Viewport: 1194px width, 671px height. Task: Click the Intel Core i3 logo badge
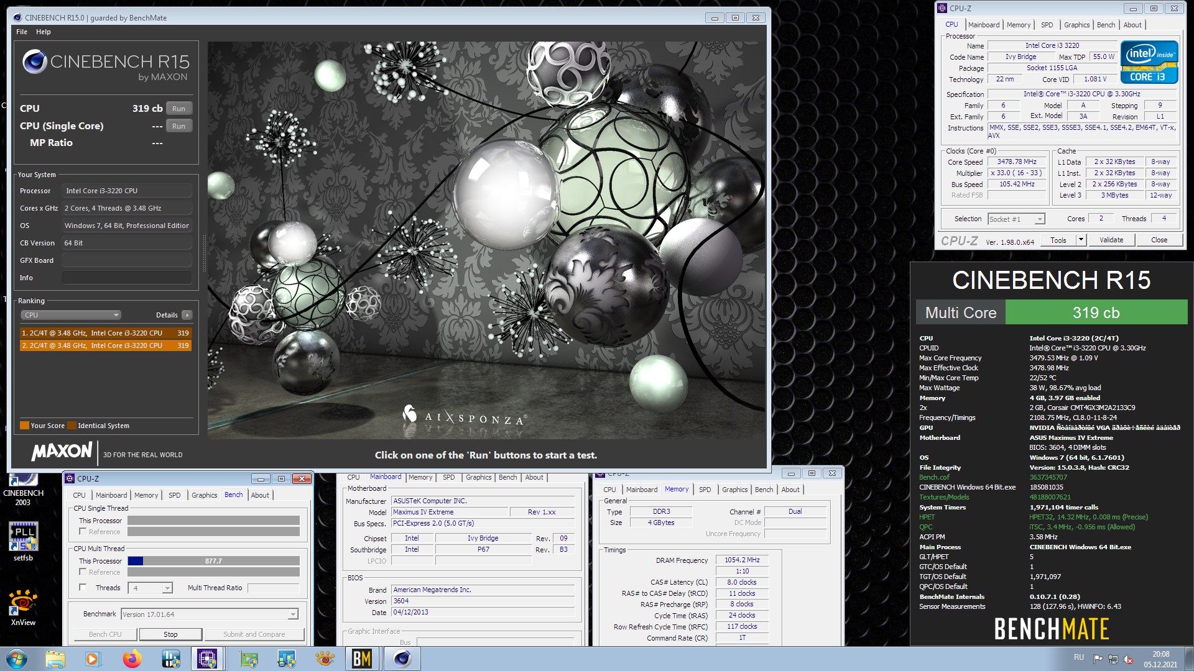click(x=1149, y=62)
